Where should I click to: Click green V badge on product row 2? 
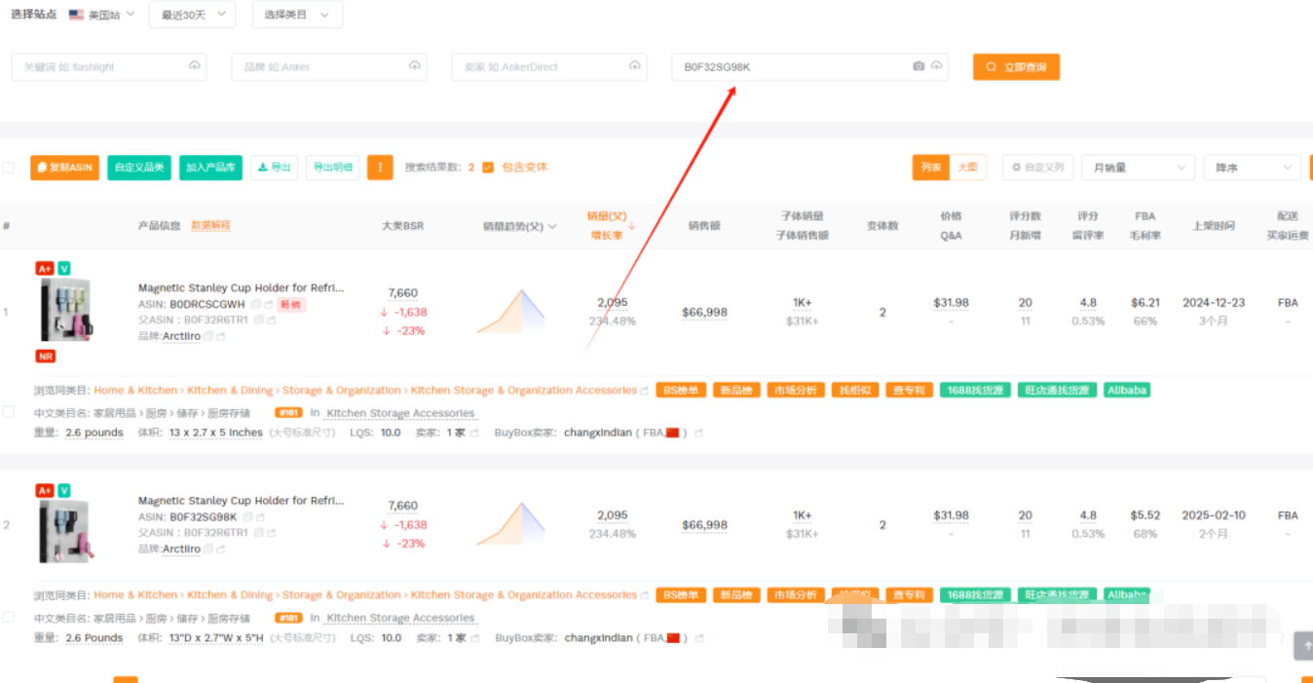pyautogui.click(x=63, y=490)
